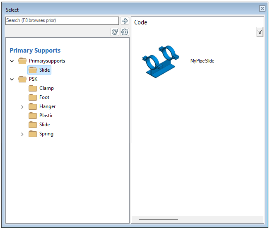Viewport: 270px width, 229px height.
Task: Select the MyPipeSlide support thumbnail
Action: (160, 61)
